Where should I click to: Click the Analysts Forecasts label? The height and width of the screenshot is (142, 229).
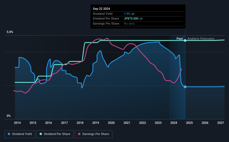coord(201,39)
